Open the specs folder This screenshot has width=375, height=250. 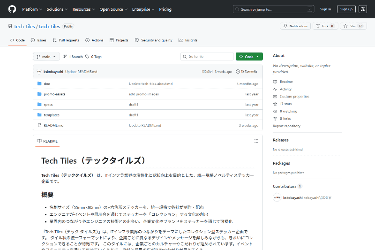click(x=48, y=105)
